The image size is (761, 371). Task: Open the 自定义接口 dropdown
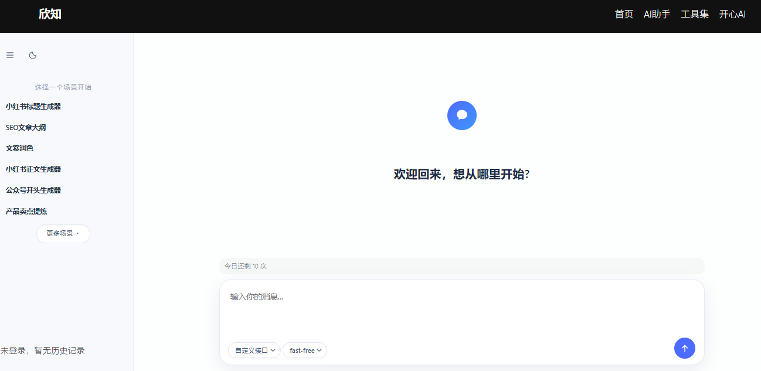point(254,350)
